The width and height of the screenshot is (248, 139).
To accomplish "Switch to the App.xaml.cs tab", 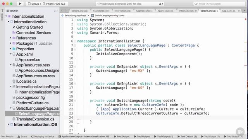I will [x=229, y=11].
